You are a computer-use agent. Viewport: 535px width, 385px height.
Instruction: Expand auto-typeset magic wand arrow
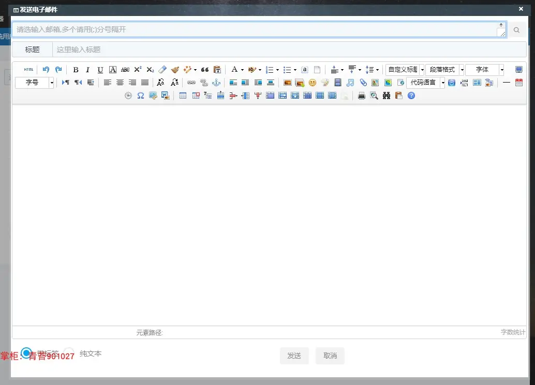(x=195, y=70)
